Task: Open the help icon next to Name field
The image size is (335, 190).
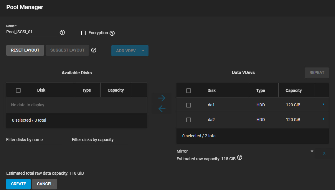Action: [62, 33]
